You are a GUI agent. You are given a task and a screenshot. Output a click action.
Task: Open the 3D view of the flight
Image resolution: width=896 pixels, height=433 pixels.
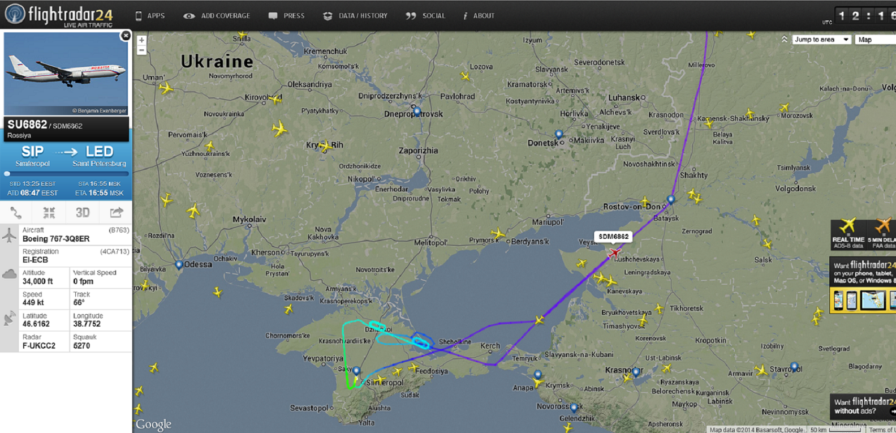[x=83, y=213]
